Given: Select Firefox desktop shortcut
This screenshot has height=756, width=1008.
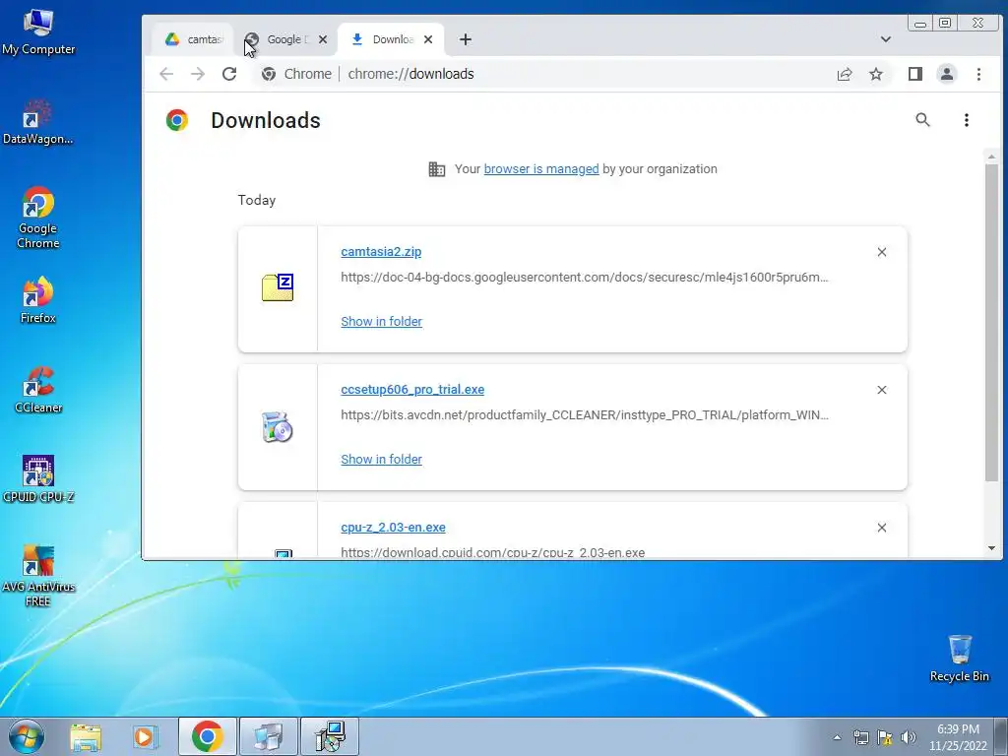Looking at the screenshot, I should pos(38,299).
